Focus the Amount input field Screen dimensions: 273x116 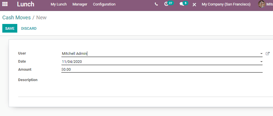(161, 70)
